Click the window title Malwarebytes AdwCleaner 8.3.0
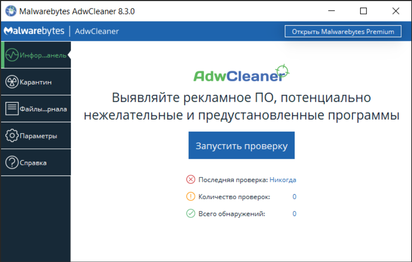 (77, 11)
